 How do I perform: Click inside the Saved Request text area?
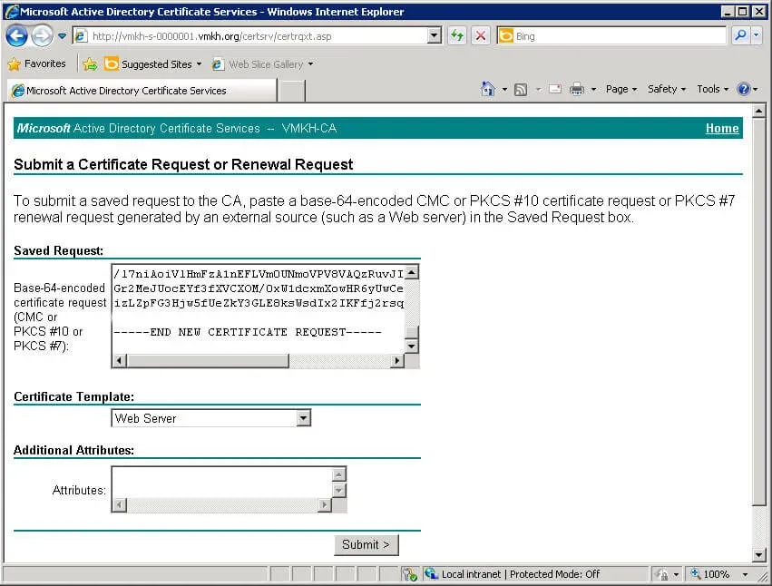[x=259, y=309]
